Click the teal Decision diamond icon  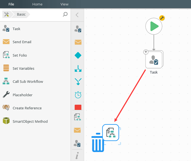(x=78, y=55)
